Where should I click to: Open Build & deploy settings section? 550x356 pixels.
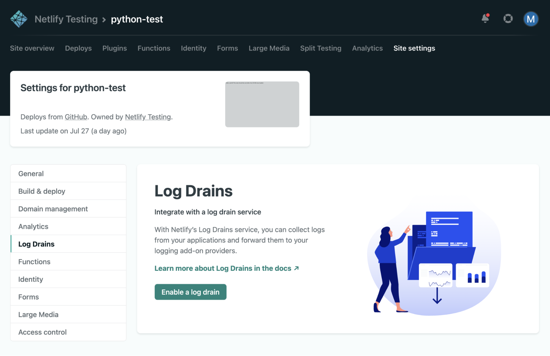pos(42,191)
